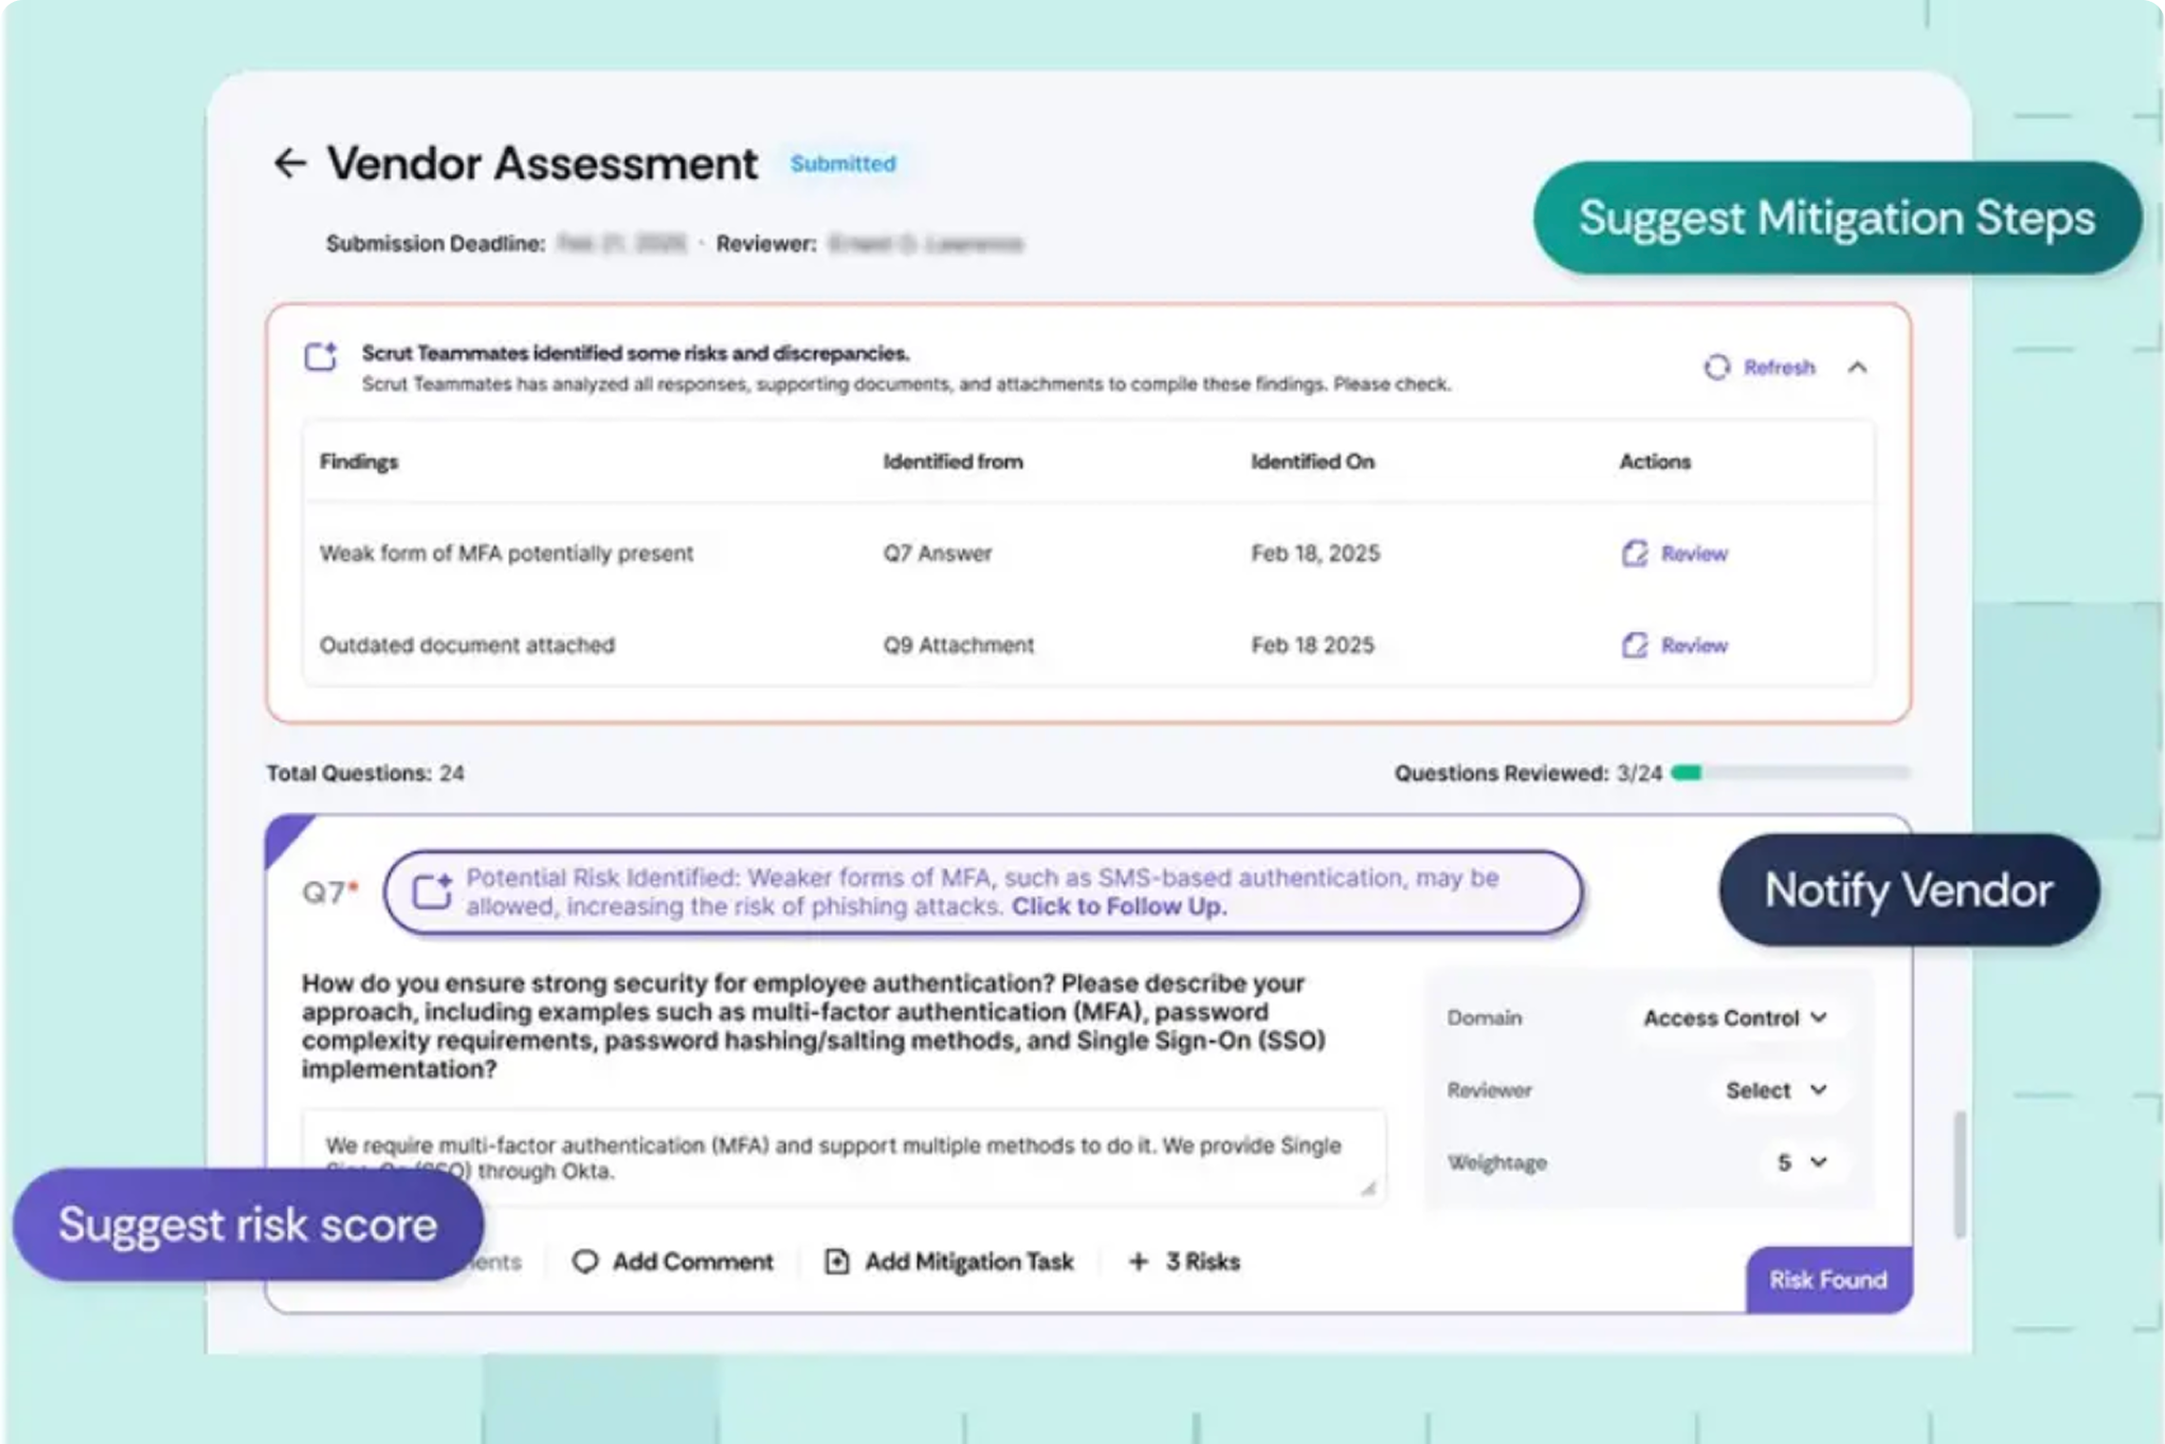Click the Notify Vendor button
This screenshot has width=2165, height=1444.
coord(1909,890)
